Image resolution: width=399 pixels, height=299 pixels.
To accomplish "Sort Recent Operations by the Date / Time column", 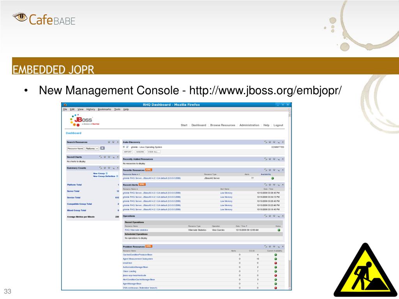I will coord(242,226).
